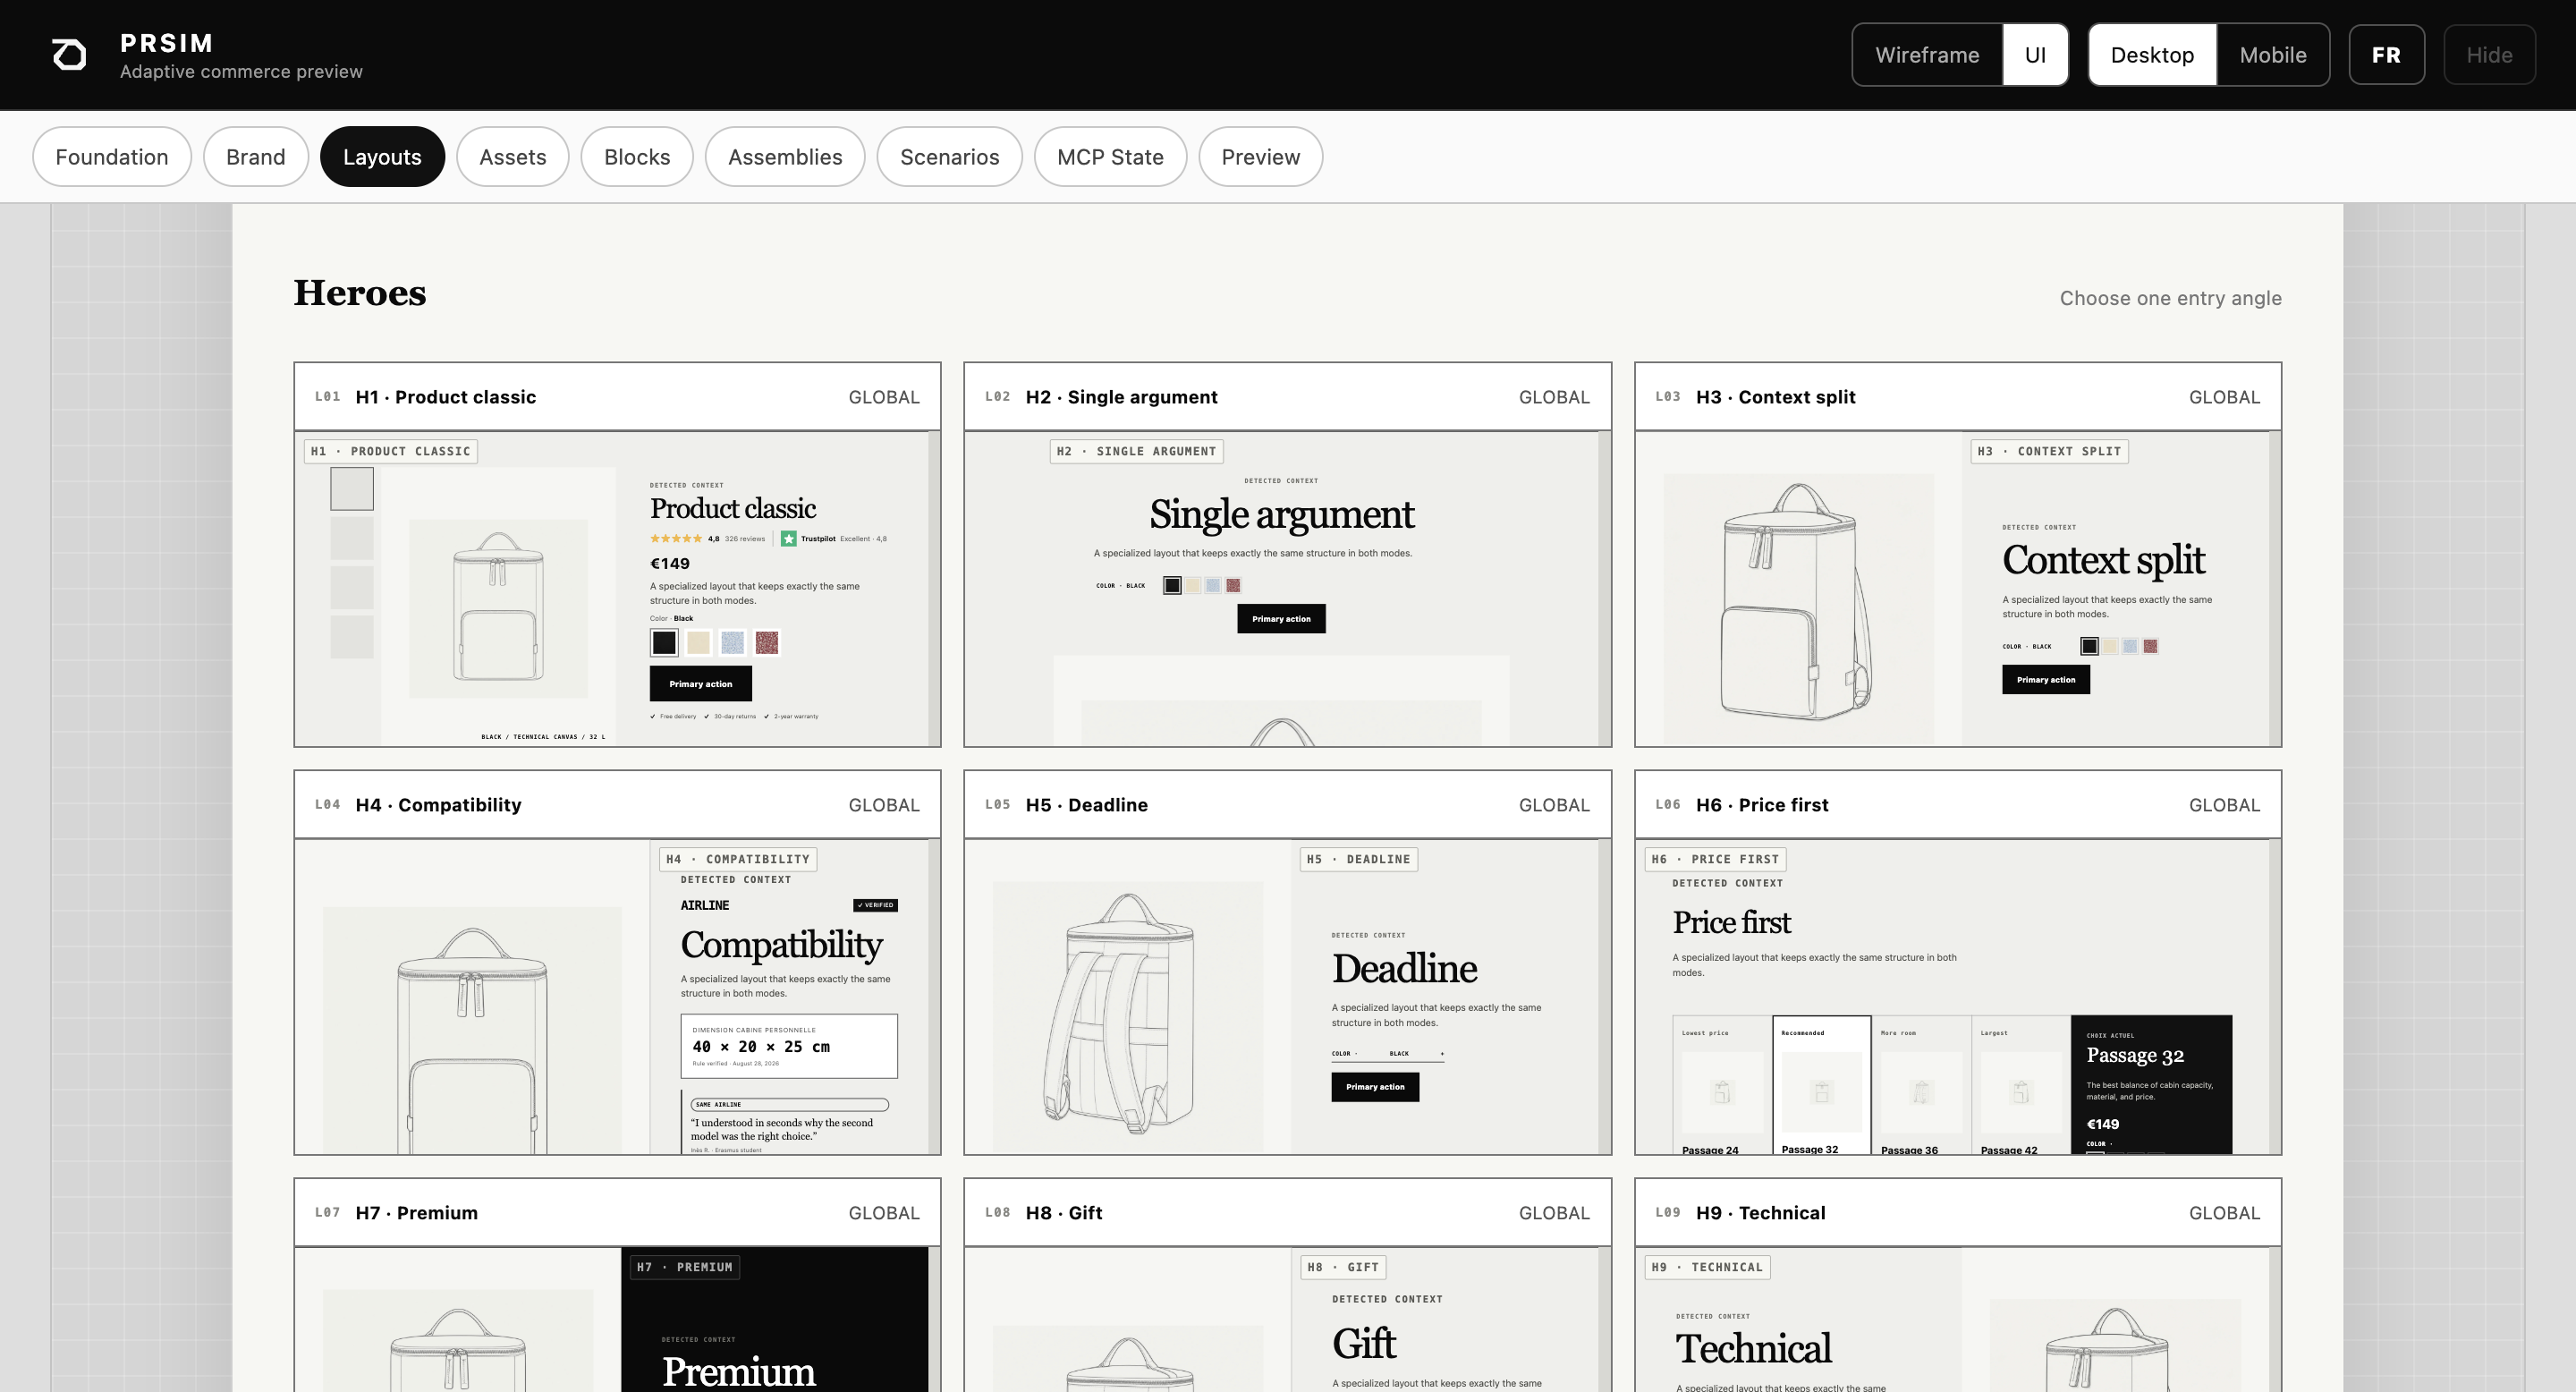Open the Preview tab
2576x1392 pixels.
coord(1261,157)
